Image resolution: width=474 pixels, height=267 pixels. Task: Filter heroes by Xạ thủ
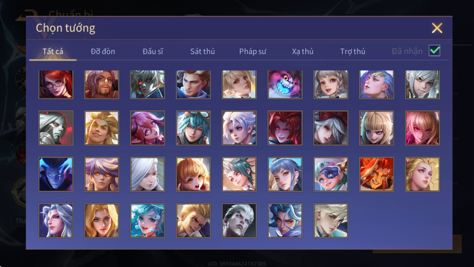click(302, 51)
